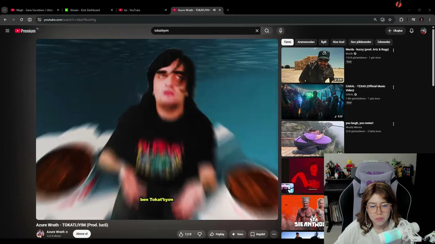Open the you laugh, you restart thumbnail
This screenshot has width=435, height=244.
313,139
